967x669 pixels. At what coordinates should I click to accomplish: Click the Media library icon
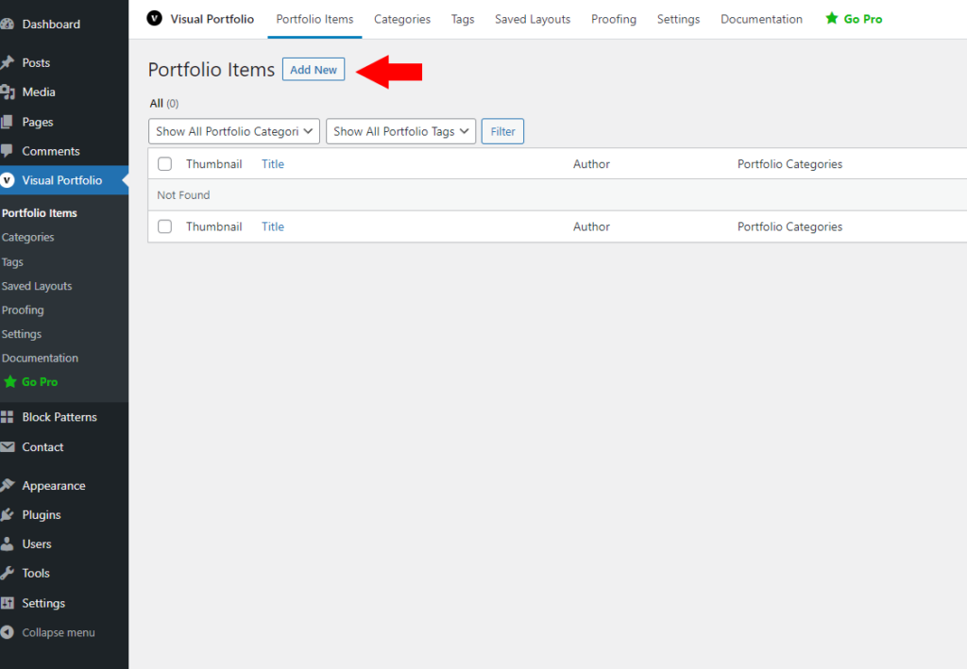pos(8,92)
